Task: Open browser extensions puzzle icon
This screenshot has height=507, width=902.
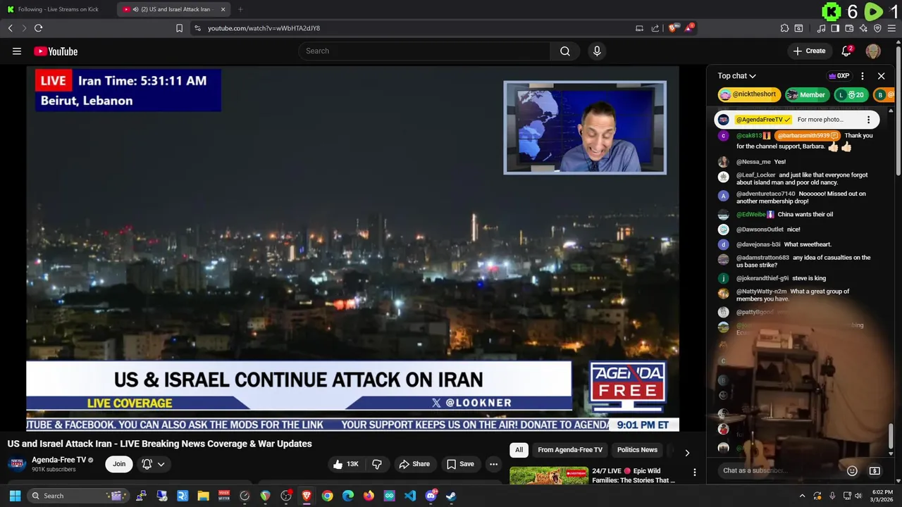Action: coord(784,28)
